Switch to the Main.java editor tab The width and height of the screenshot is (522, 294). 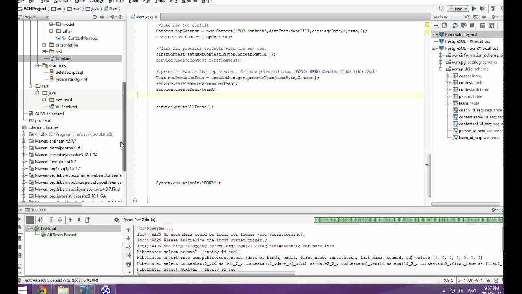point(144,17)
